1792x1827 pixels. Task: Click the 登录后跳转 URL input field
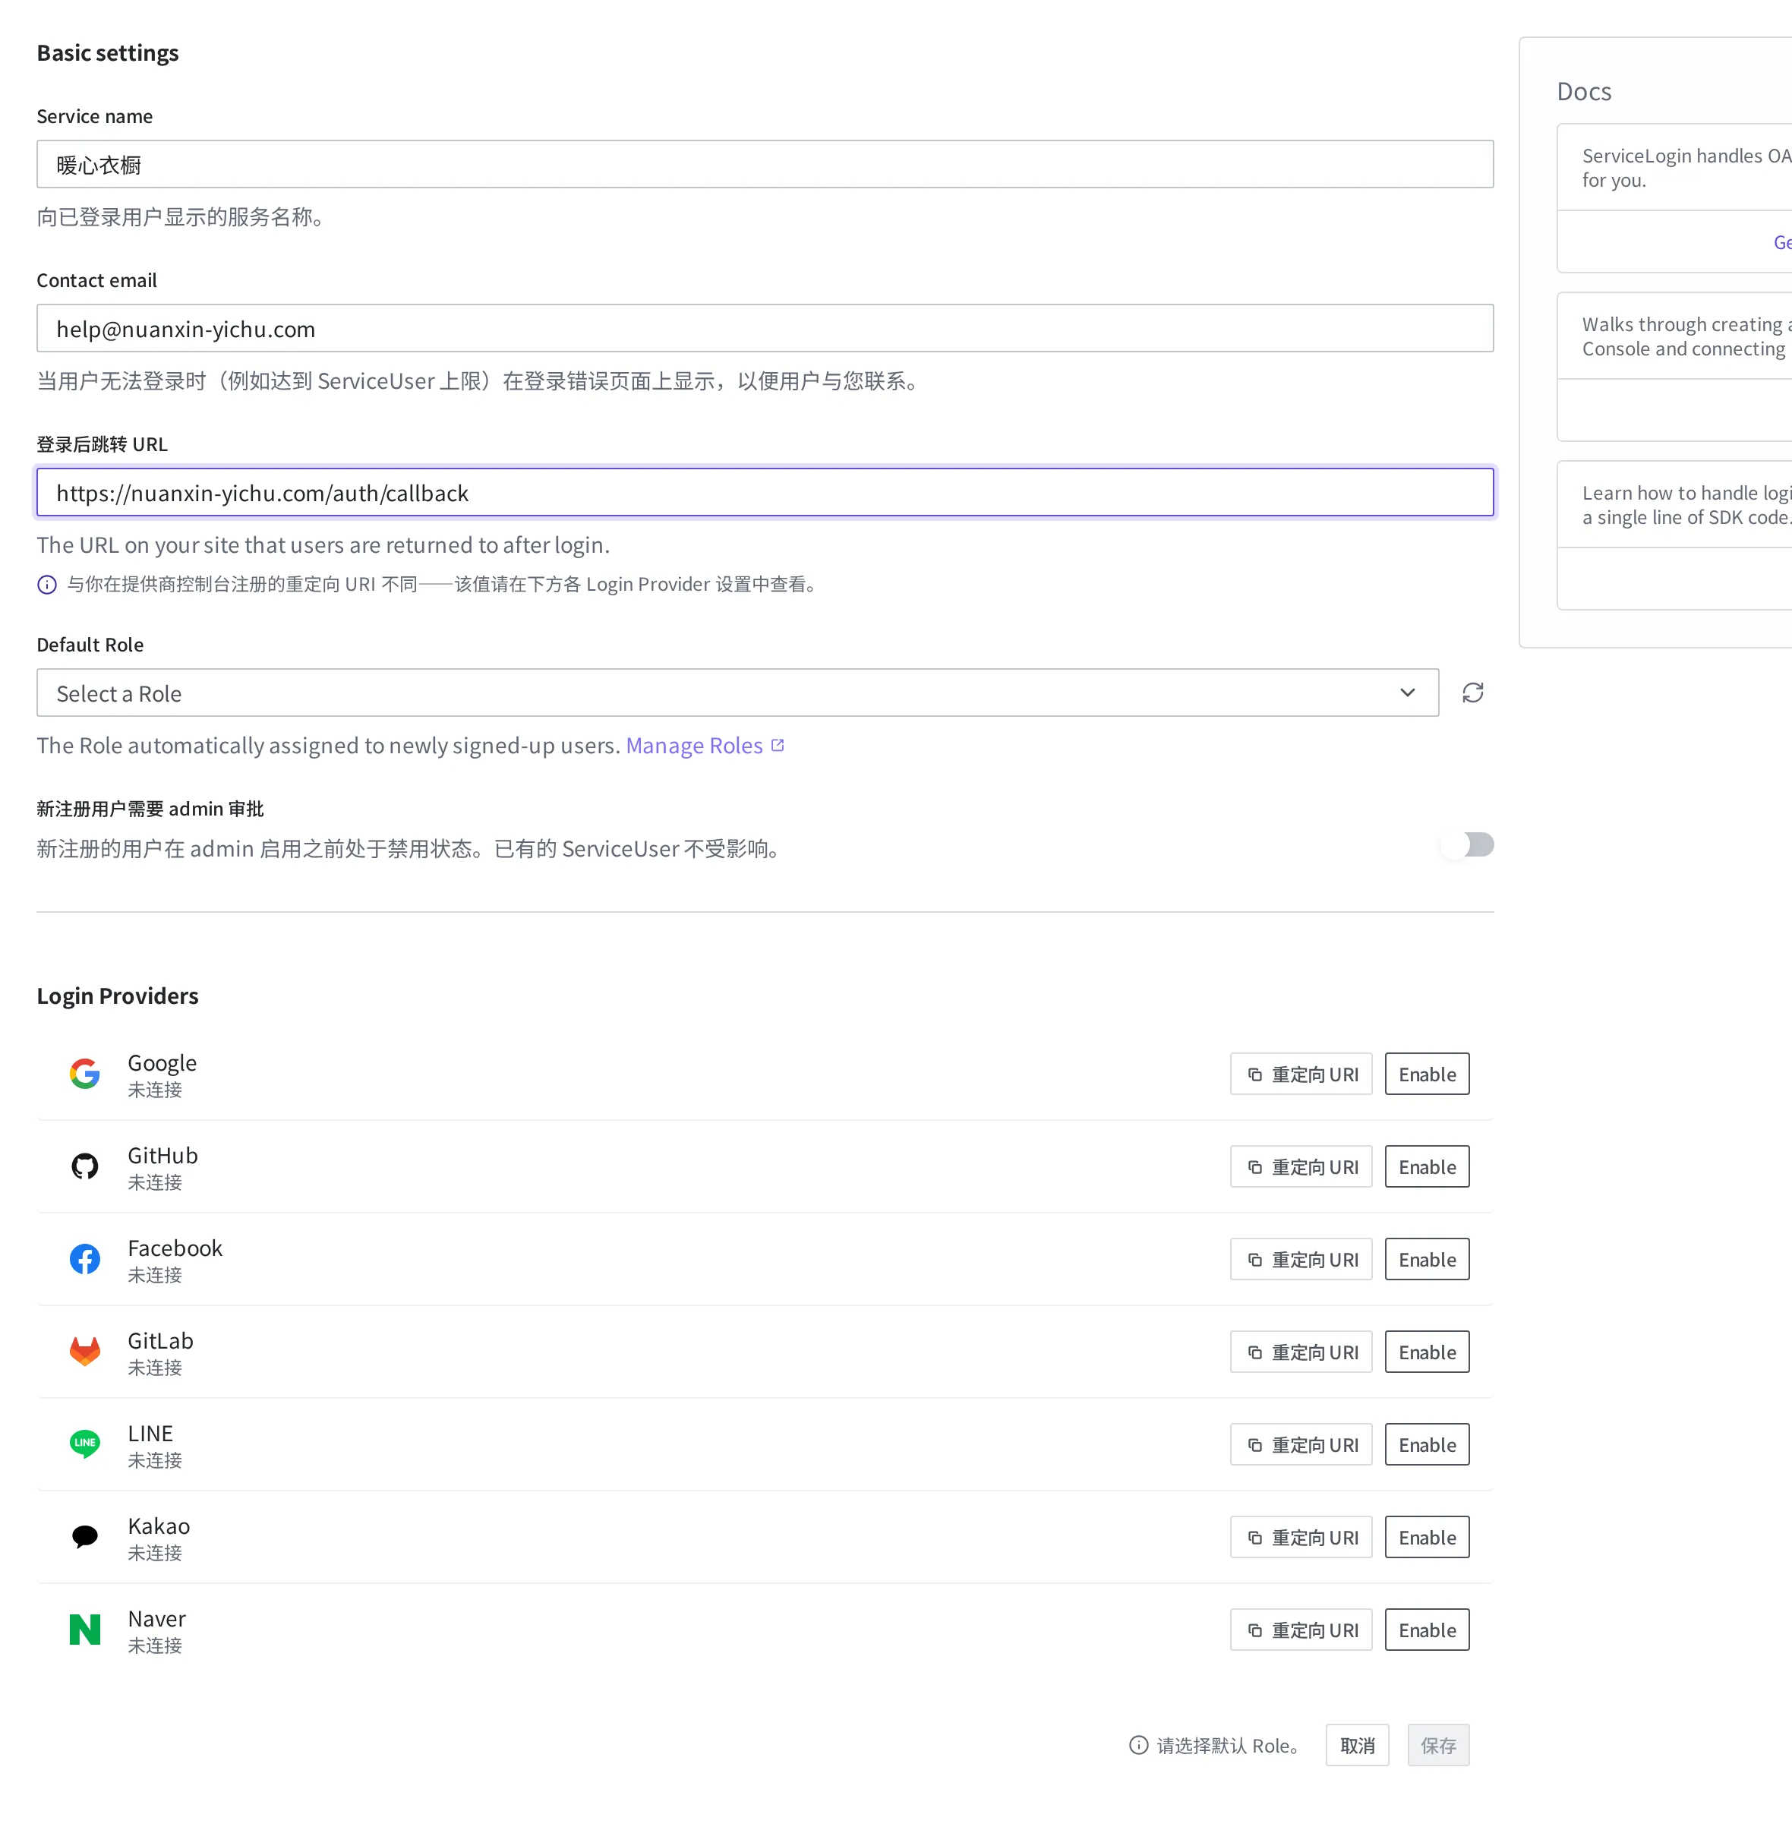click(x=764, y=492)
